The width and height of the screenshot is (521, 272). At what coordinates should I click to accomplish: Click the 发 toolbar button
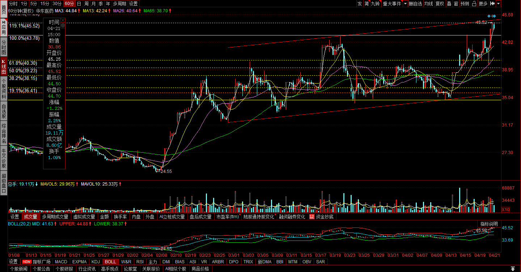(360, 4)
